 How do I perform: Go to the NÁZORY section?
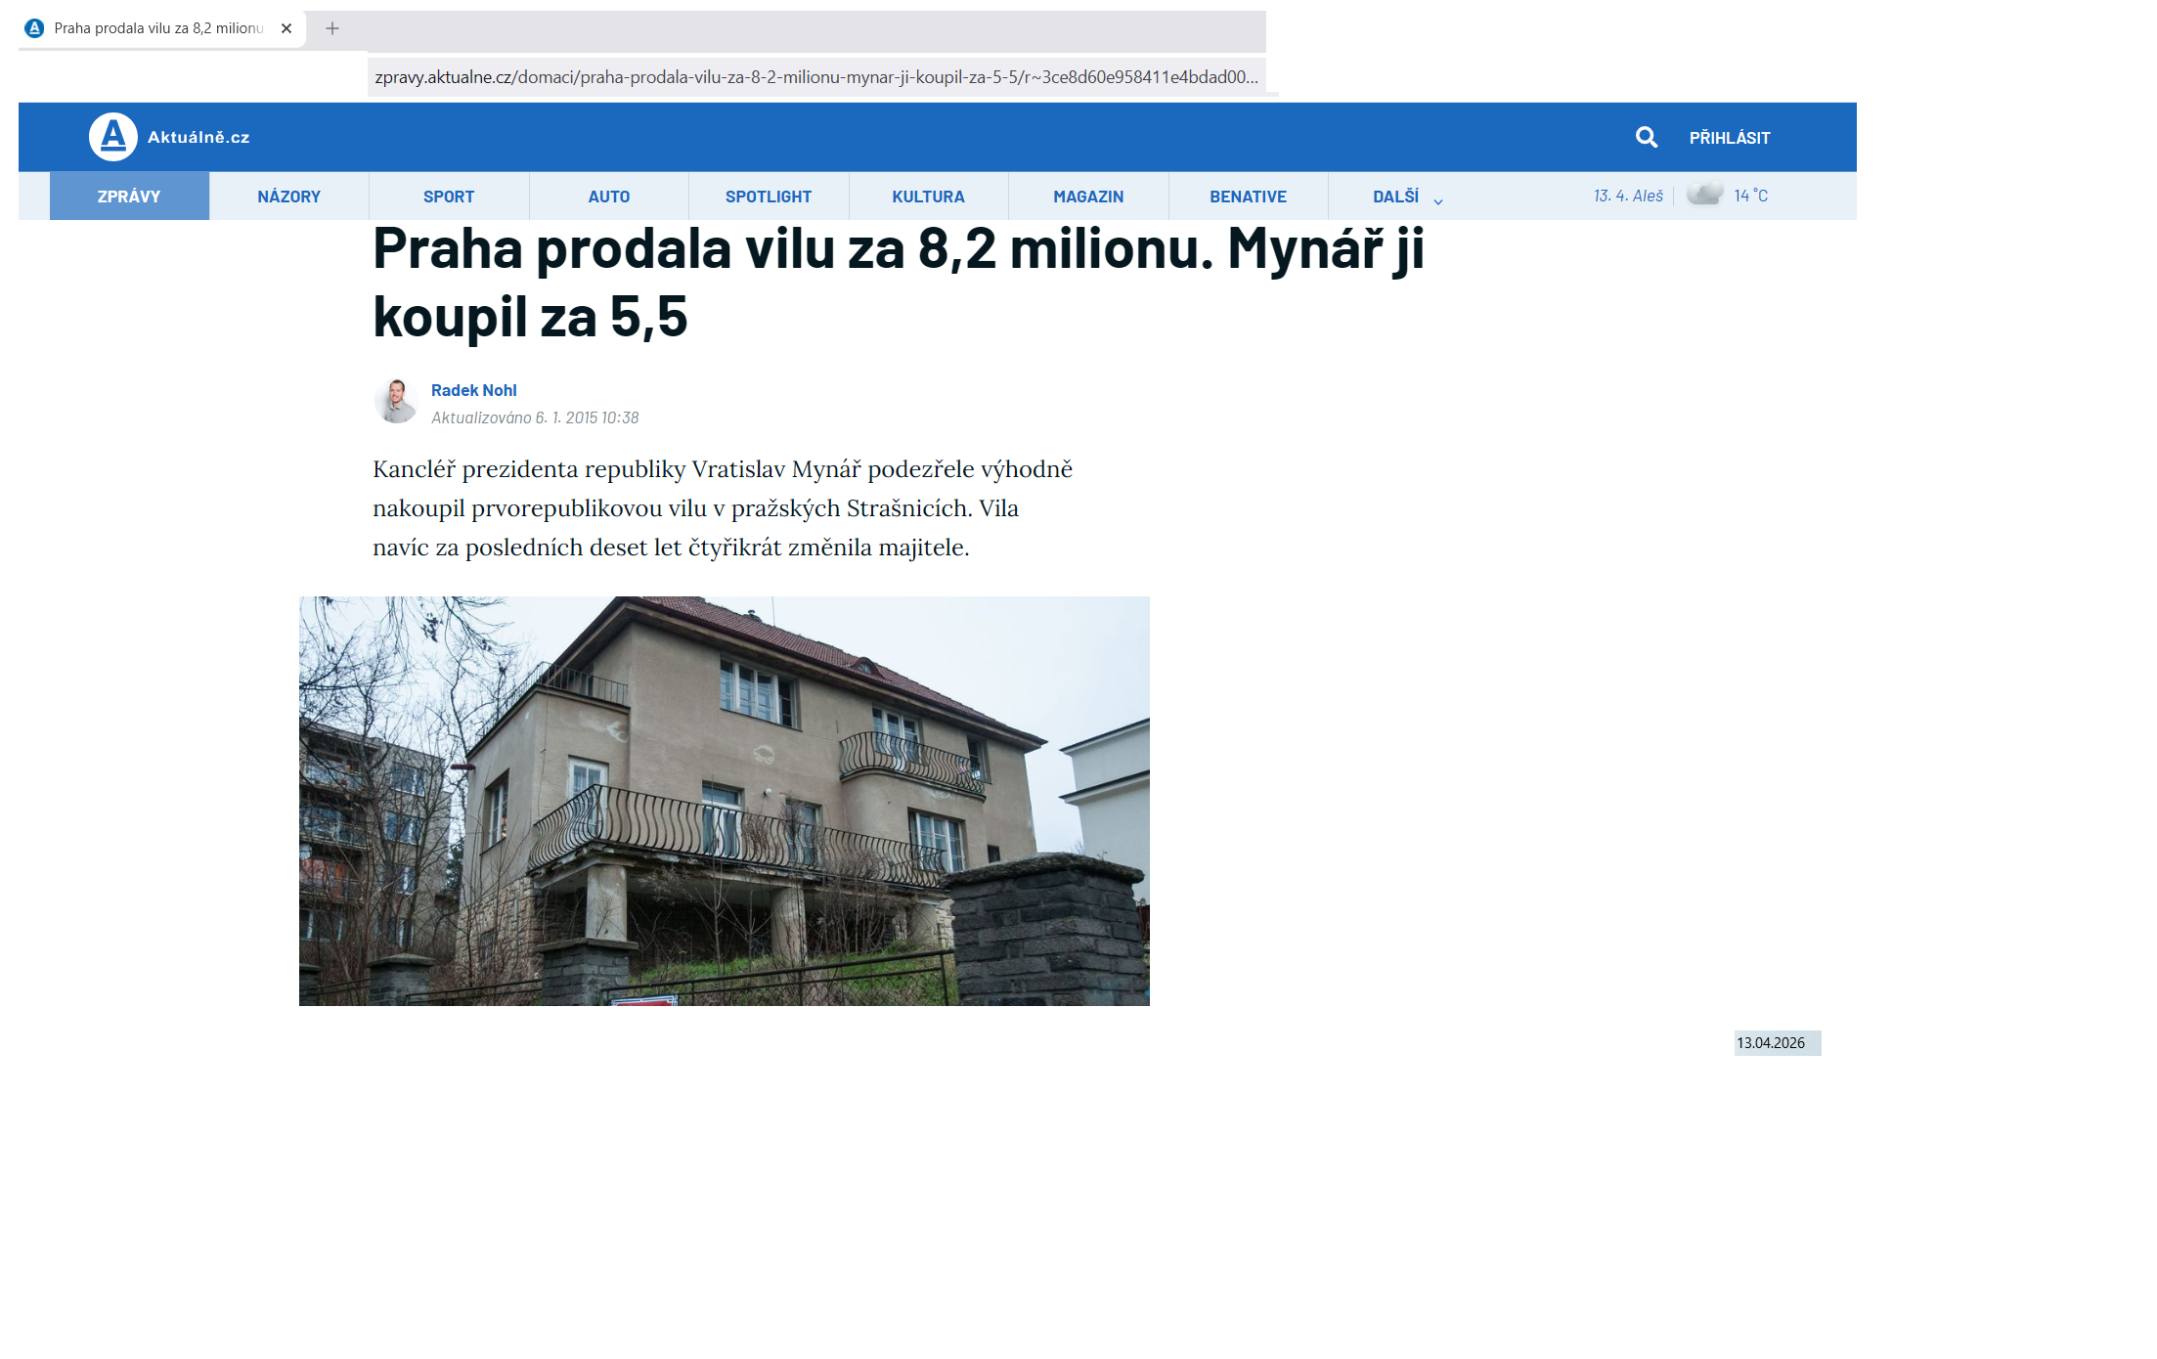288,197
